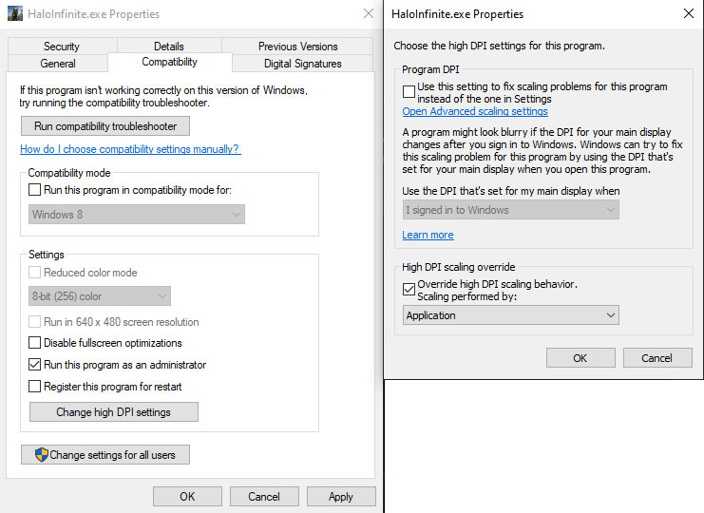Click the HaloInfinite.exe icon in the title bar
This screenshot has height=513, width=704.
[x=15, y=14]
